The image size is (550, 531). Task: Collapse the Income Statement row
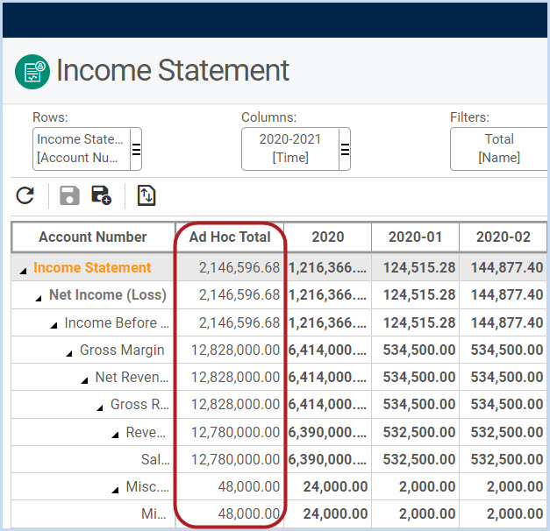coord(23,271)
